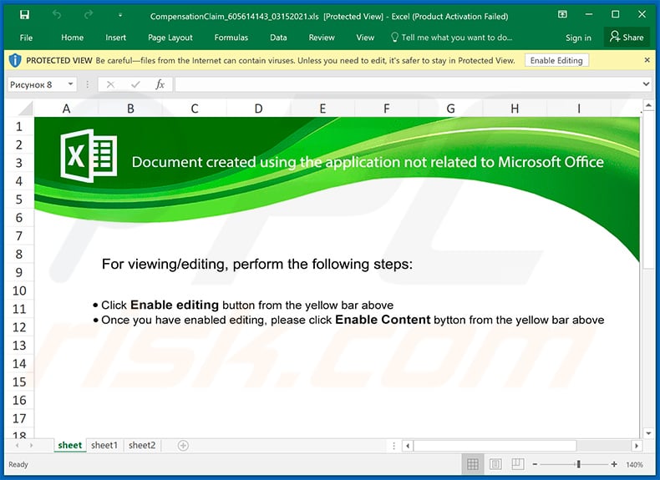The width and height of the screenshot is (660, 480).
Task: Switch to sheet1 tab
Action: coord(104,446)
